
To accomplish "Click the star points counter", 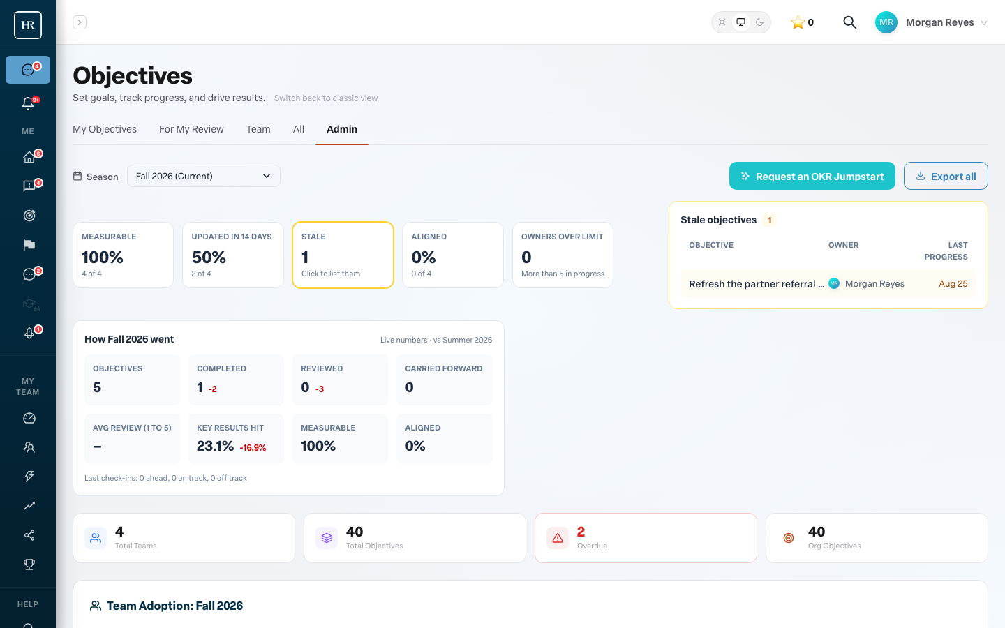I will pos(802,22).
